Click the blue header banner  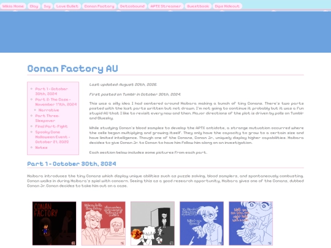pyautogui.click(x=165, y=32)
